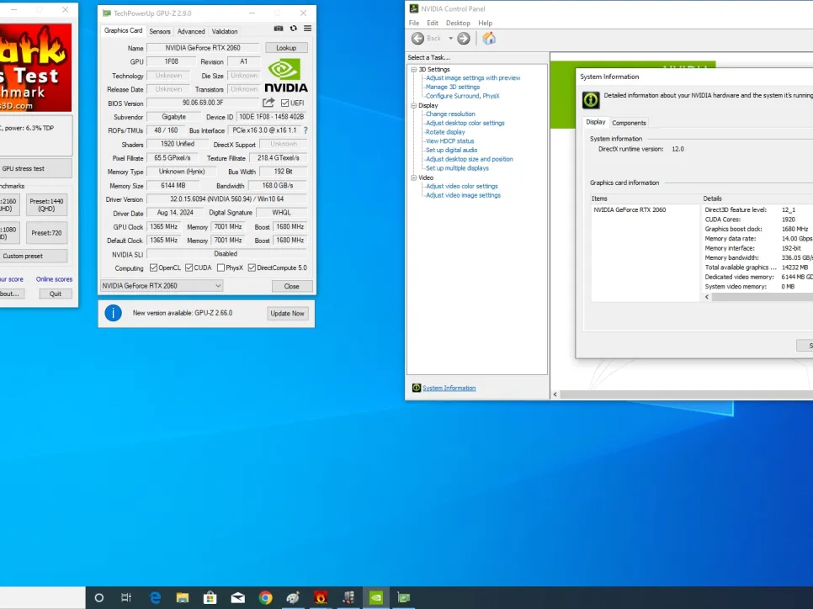Switch to GPU-Z taskbar icon
The height and width of the screenshot is (609, 813).
pyautogui.click(x=403, y=597)
